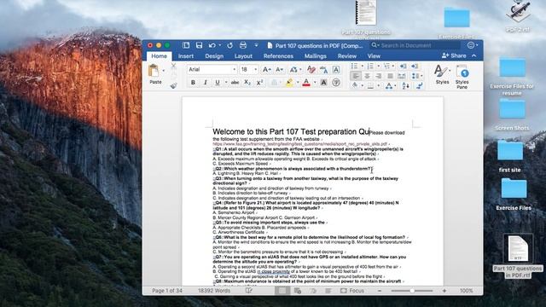Switch to the Layout tab
The image size is (546, 307).
pyautogui.click(x=243, y=56)
